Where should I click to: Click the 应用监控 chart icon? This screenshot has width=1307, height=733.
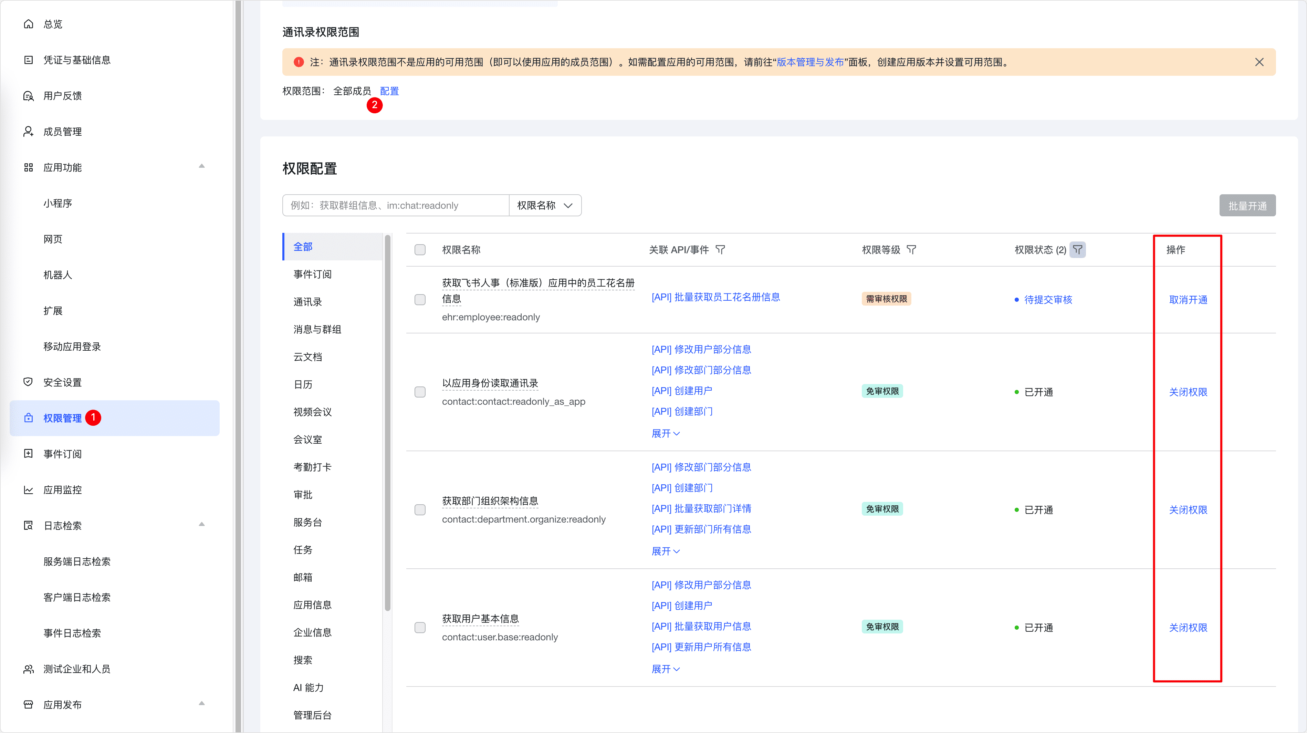29,490
